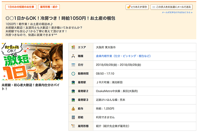Save the job with とりあえず保存 button
Image resolution: width=198 pixels, height=132 pixels.
pyautogui.click(x=137, y=7)
